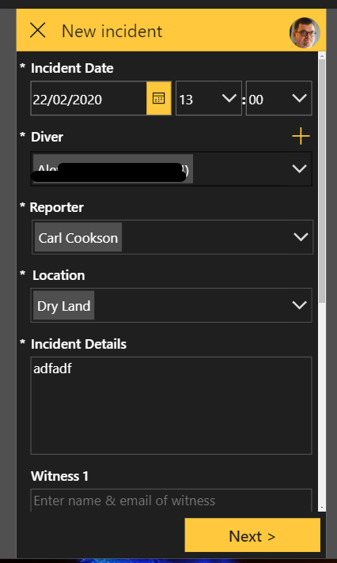337x563 pixels.
Task: Open the Location dropdown chevron
Action: [x=299, y=305]
